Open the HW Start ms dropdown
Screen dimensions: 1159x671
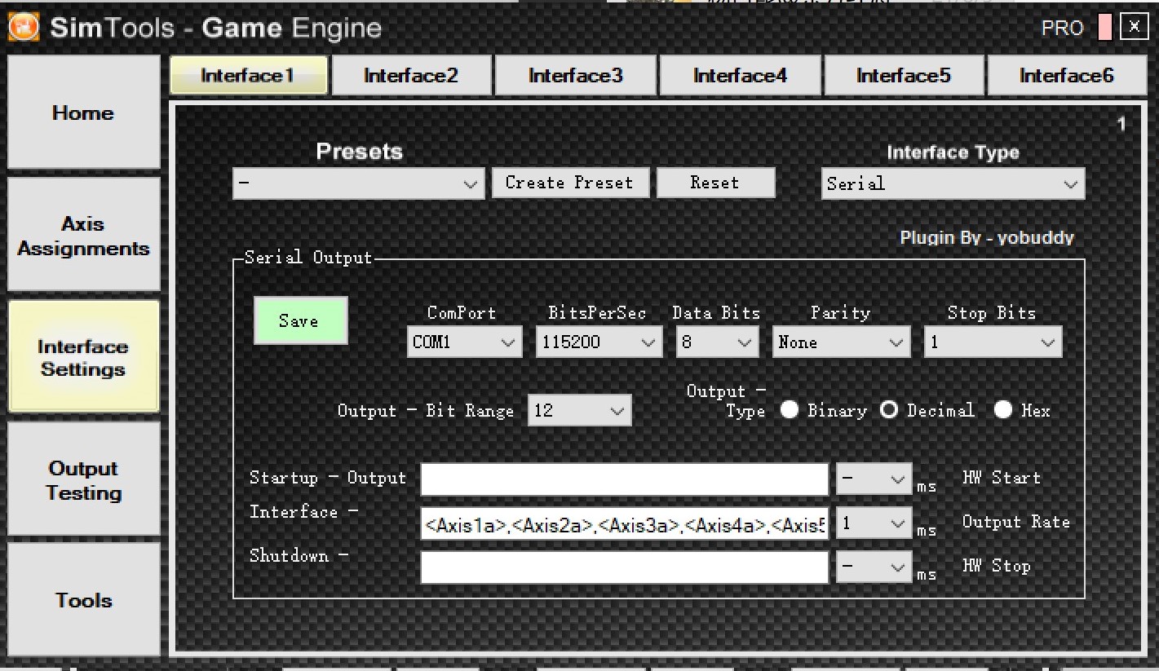[874, 479]
